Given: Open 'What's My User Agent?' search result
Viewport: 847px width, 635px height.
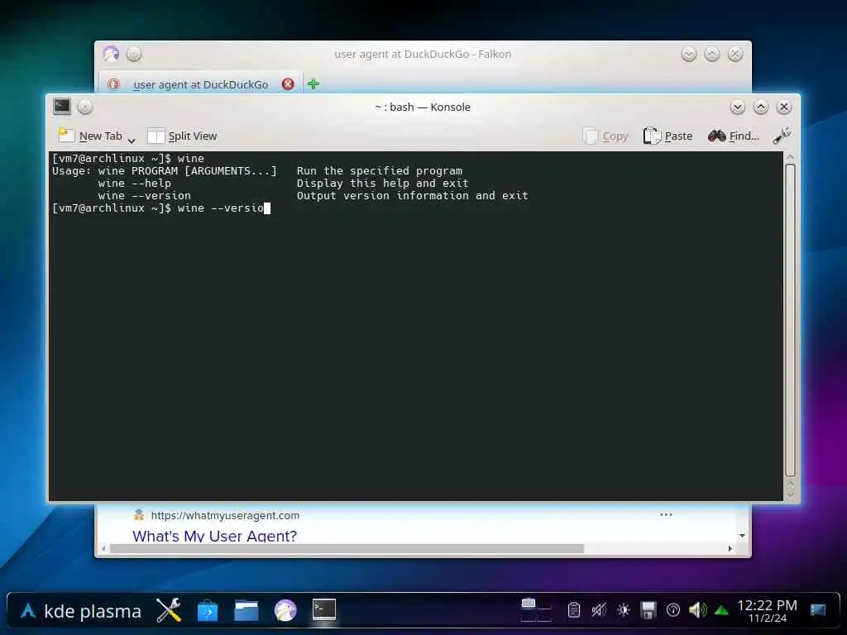Looking at the screenshot, I should click(214, 536).
